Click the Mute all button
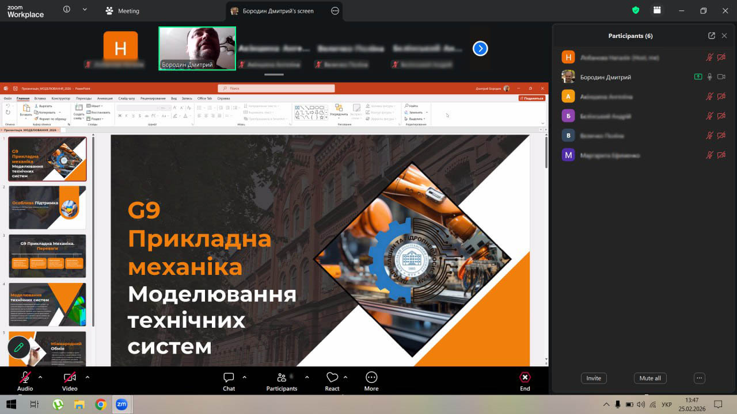This screenshot has width=737, height=414. 650,378
